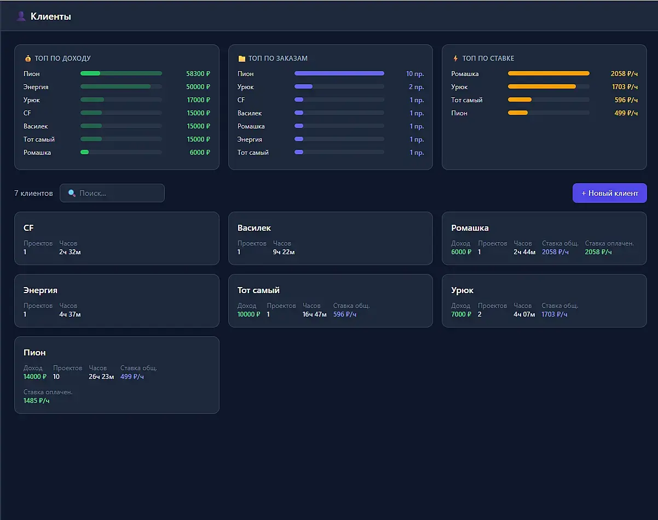658x520 pixels.
Task: Click Урюк in the top orders list
Action: pos(246,87)
